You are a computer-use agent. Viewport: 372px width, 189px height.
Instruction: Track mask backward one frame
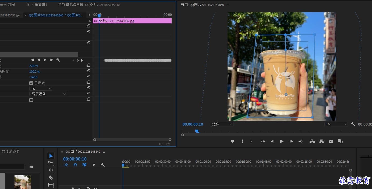(33, 60)
